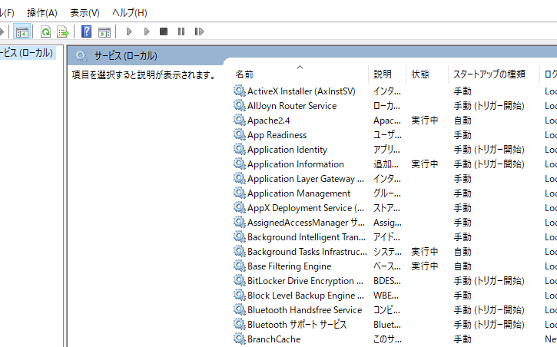Open the 操作(A) menu
557x347 pixels.
(x=42, y=13)
